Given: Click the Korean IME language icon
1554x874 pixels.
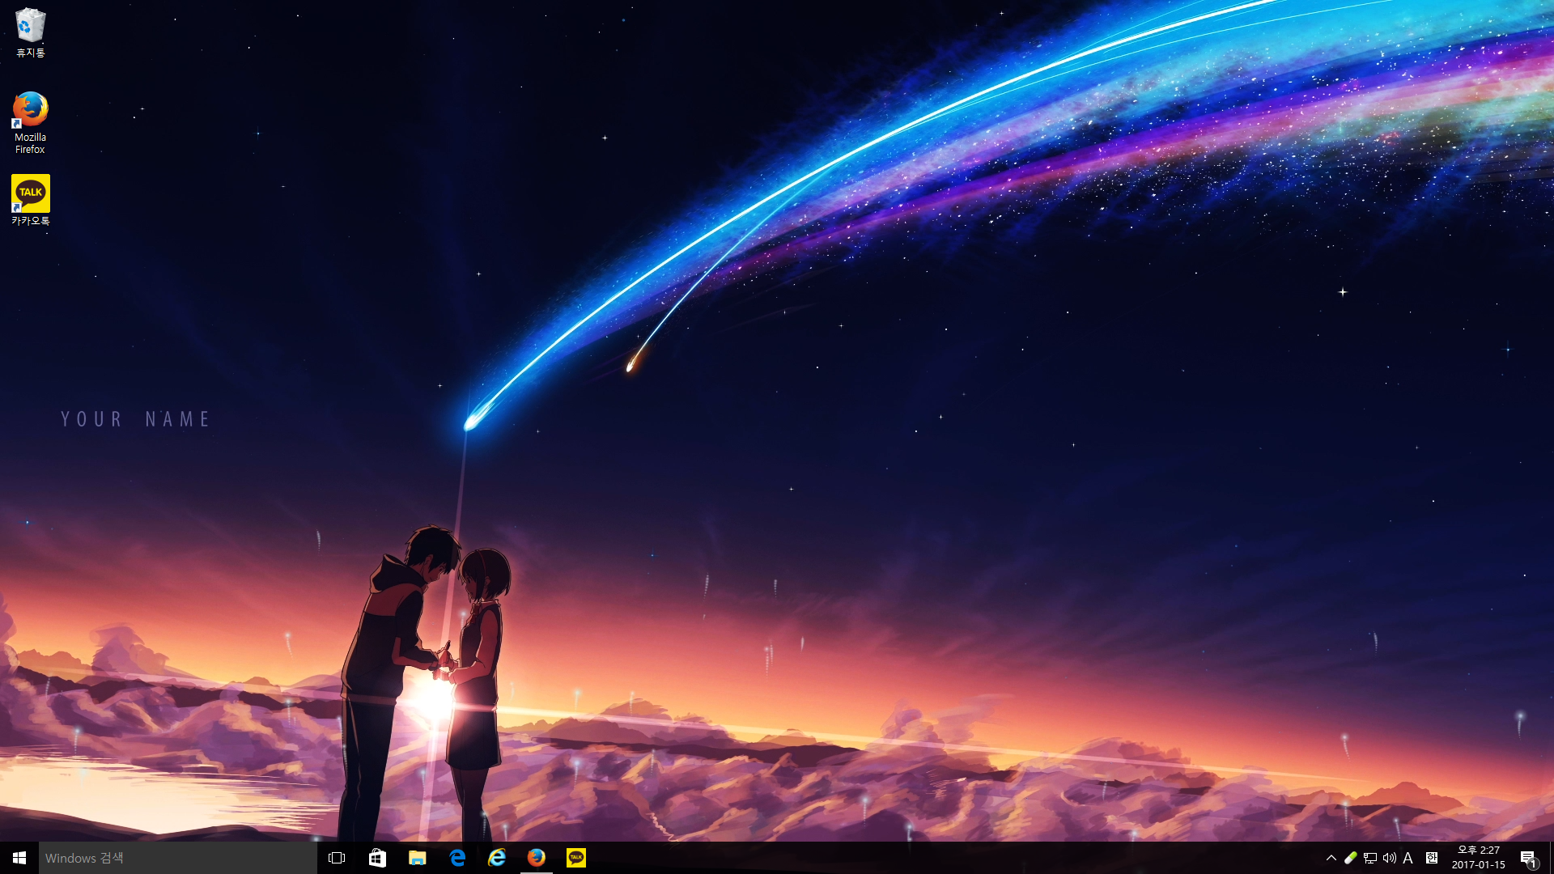Looking at the screenshot, I should pyautogui.click(x=1431, y=858).
